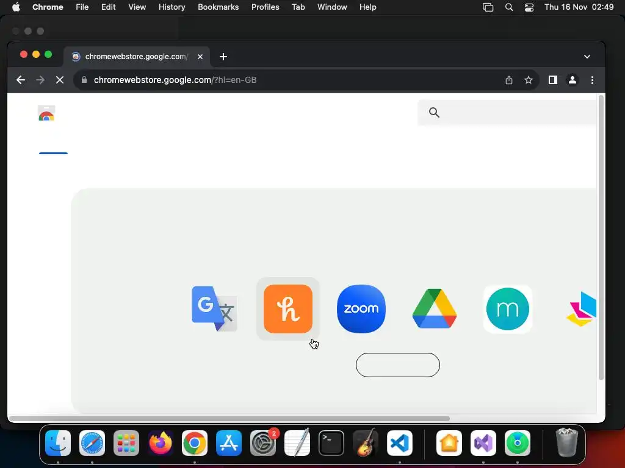Select the chromewebstore.google.com tab
This screenshot has height=468, width=625.
(x=137, y=57)
